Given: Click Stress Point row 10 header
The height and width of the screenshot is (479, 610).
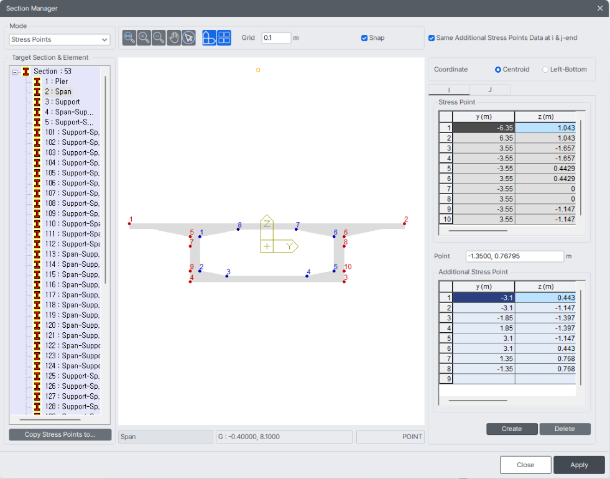Looking at the screenshot, I should 446,219.
